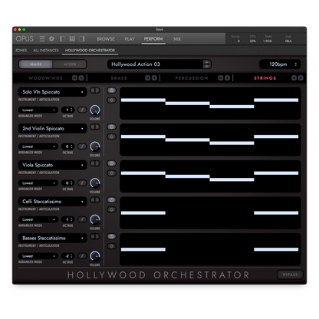Image resolution: width=319 pixels, height=319 pixels.
Task: Click the edit pencil for Celli Staccatissimo
Action: pyautogui.click(x=82, y=219)
